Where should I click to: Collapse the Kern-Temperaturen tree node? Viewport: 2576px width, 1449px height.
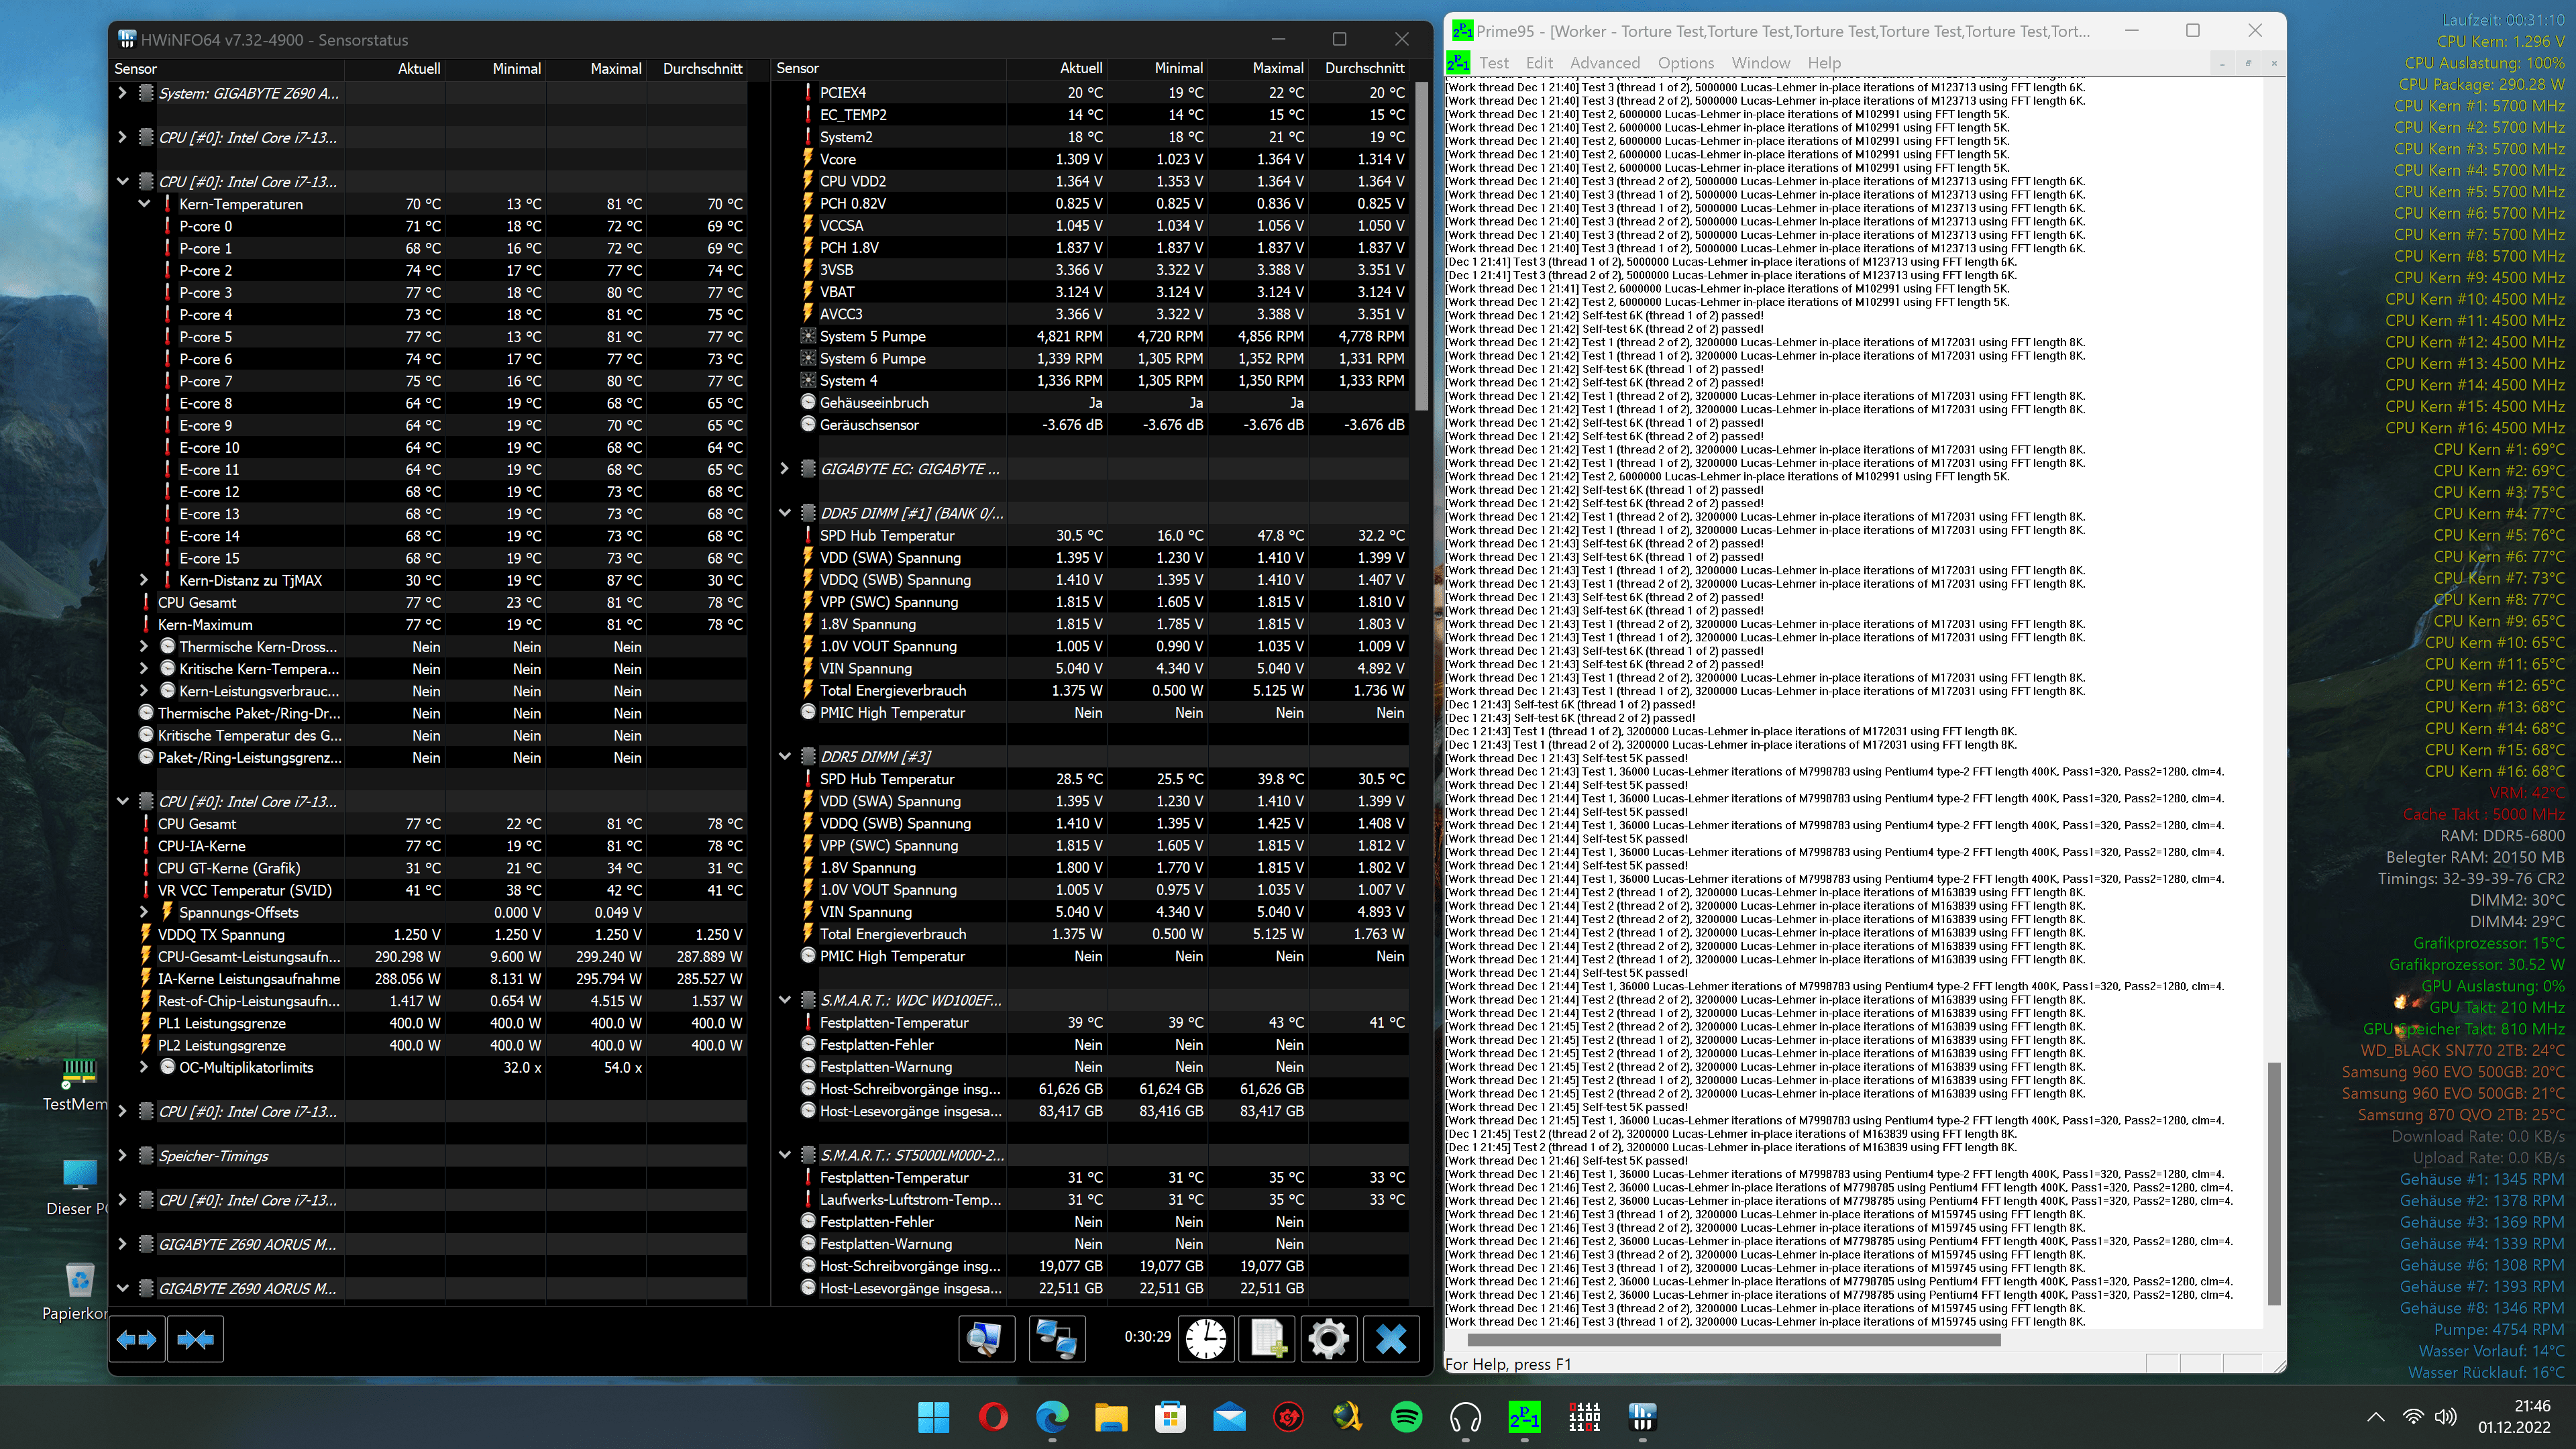144,204
